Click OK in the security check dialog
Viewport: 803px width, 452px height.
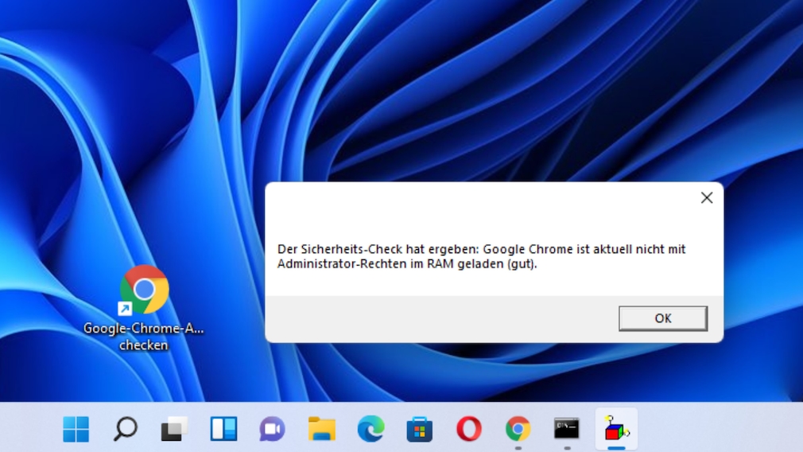click(662, 318)
